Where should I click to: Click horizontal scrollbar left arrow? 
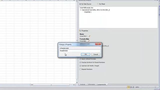tap(32, 85)
